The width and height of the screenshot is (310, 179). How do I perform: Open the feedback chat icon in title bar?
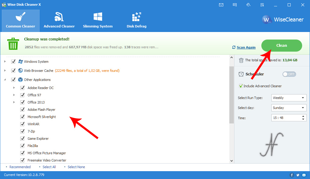tap(235, 5)
